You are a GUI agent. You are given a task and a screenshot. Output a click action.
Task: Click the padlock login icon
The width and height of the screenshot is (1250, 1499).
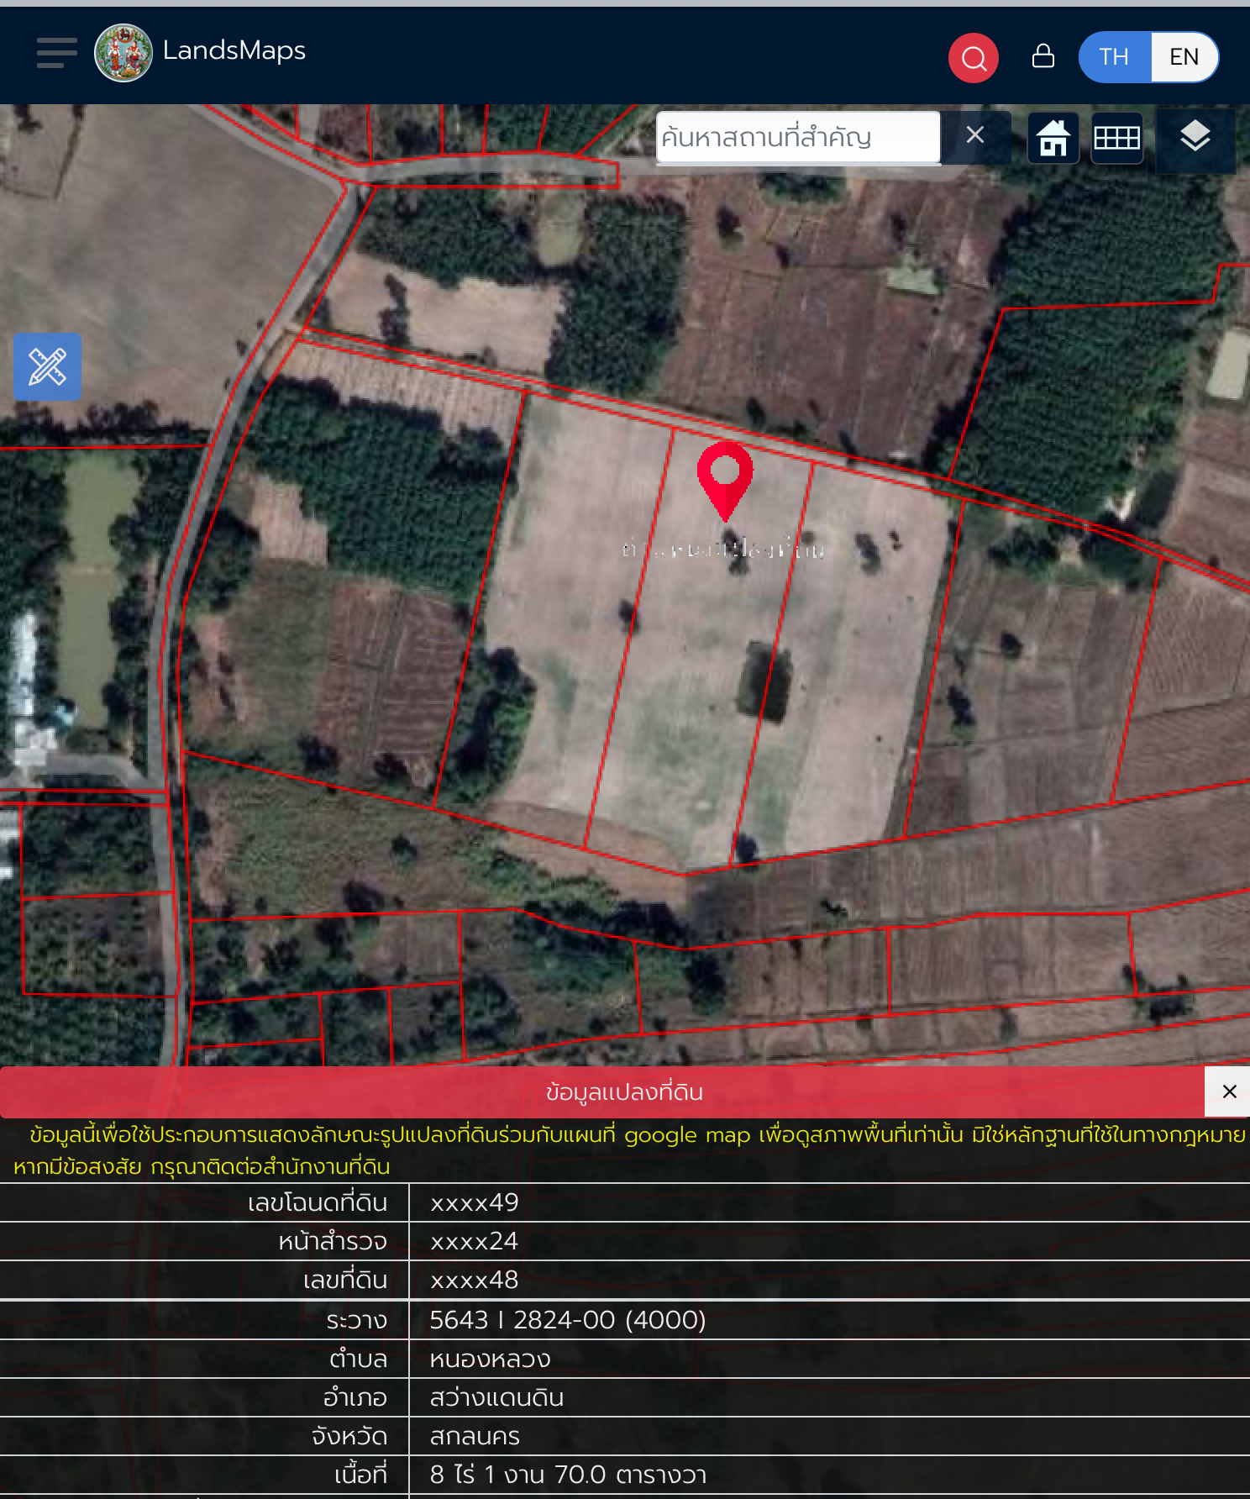click(1043, 56)
